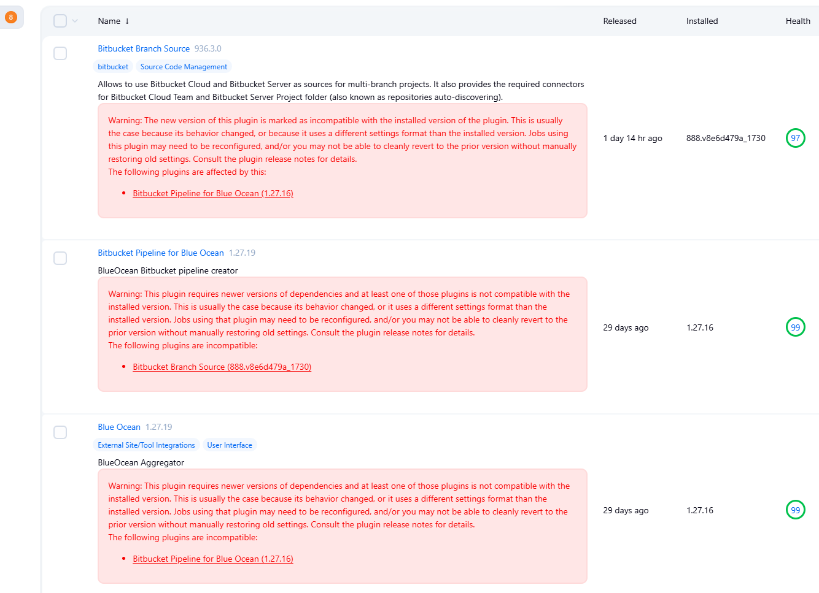This screenshot has width=819, height=593.
Task: Click health score 99 for Bitbucket Pipeline plugin
Action: point(795,327)
